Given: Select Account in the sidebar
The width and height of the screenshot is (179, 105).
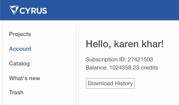Looking at the screenshot, I should (20, 49).
